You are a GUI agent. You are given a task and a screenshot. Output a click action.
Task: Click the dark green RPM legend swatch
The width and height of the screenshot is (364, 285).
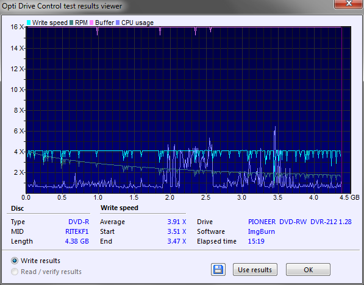pyautogui.click(x=71, y=23)
